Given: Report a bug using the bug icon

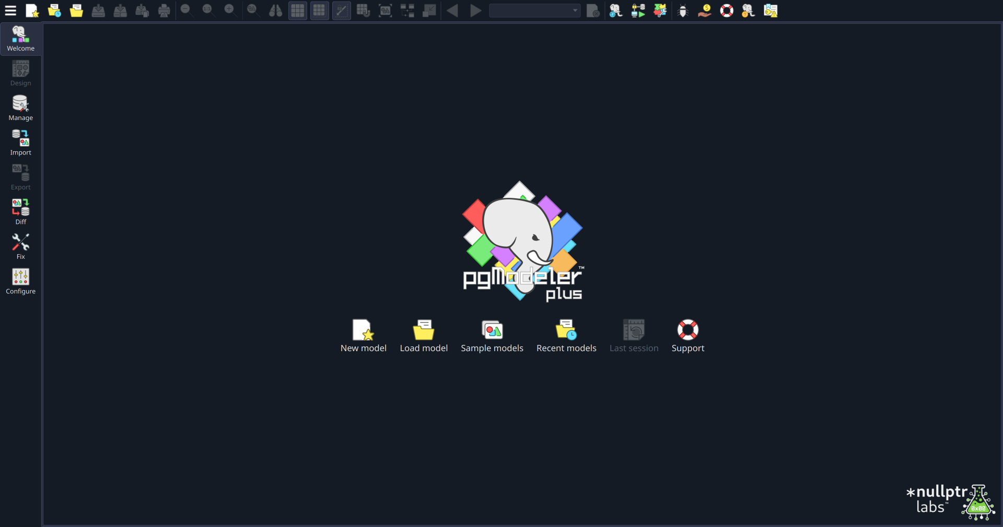Looking at the screenshot, I should point(682,10).
